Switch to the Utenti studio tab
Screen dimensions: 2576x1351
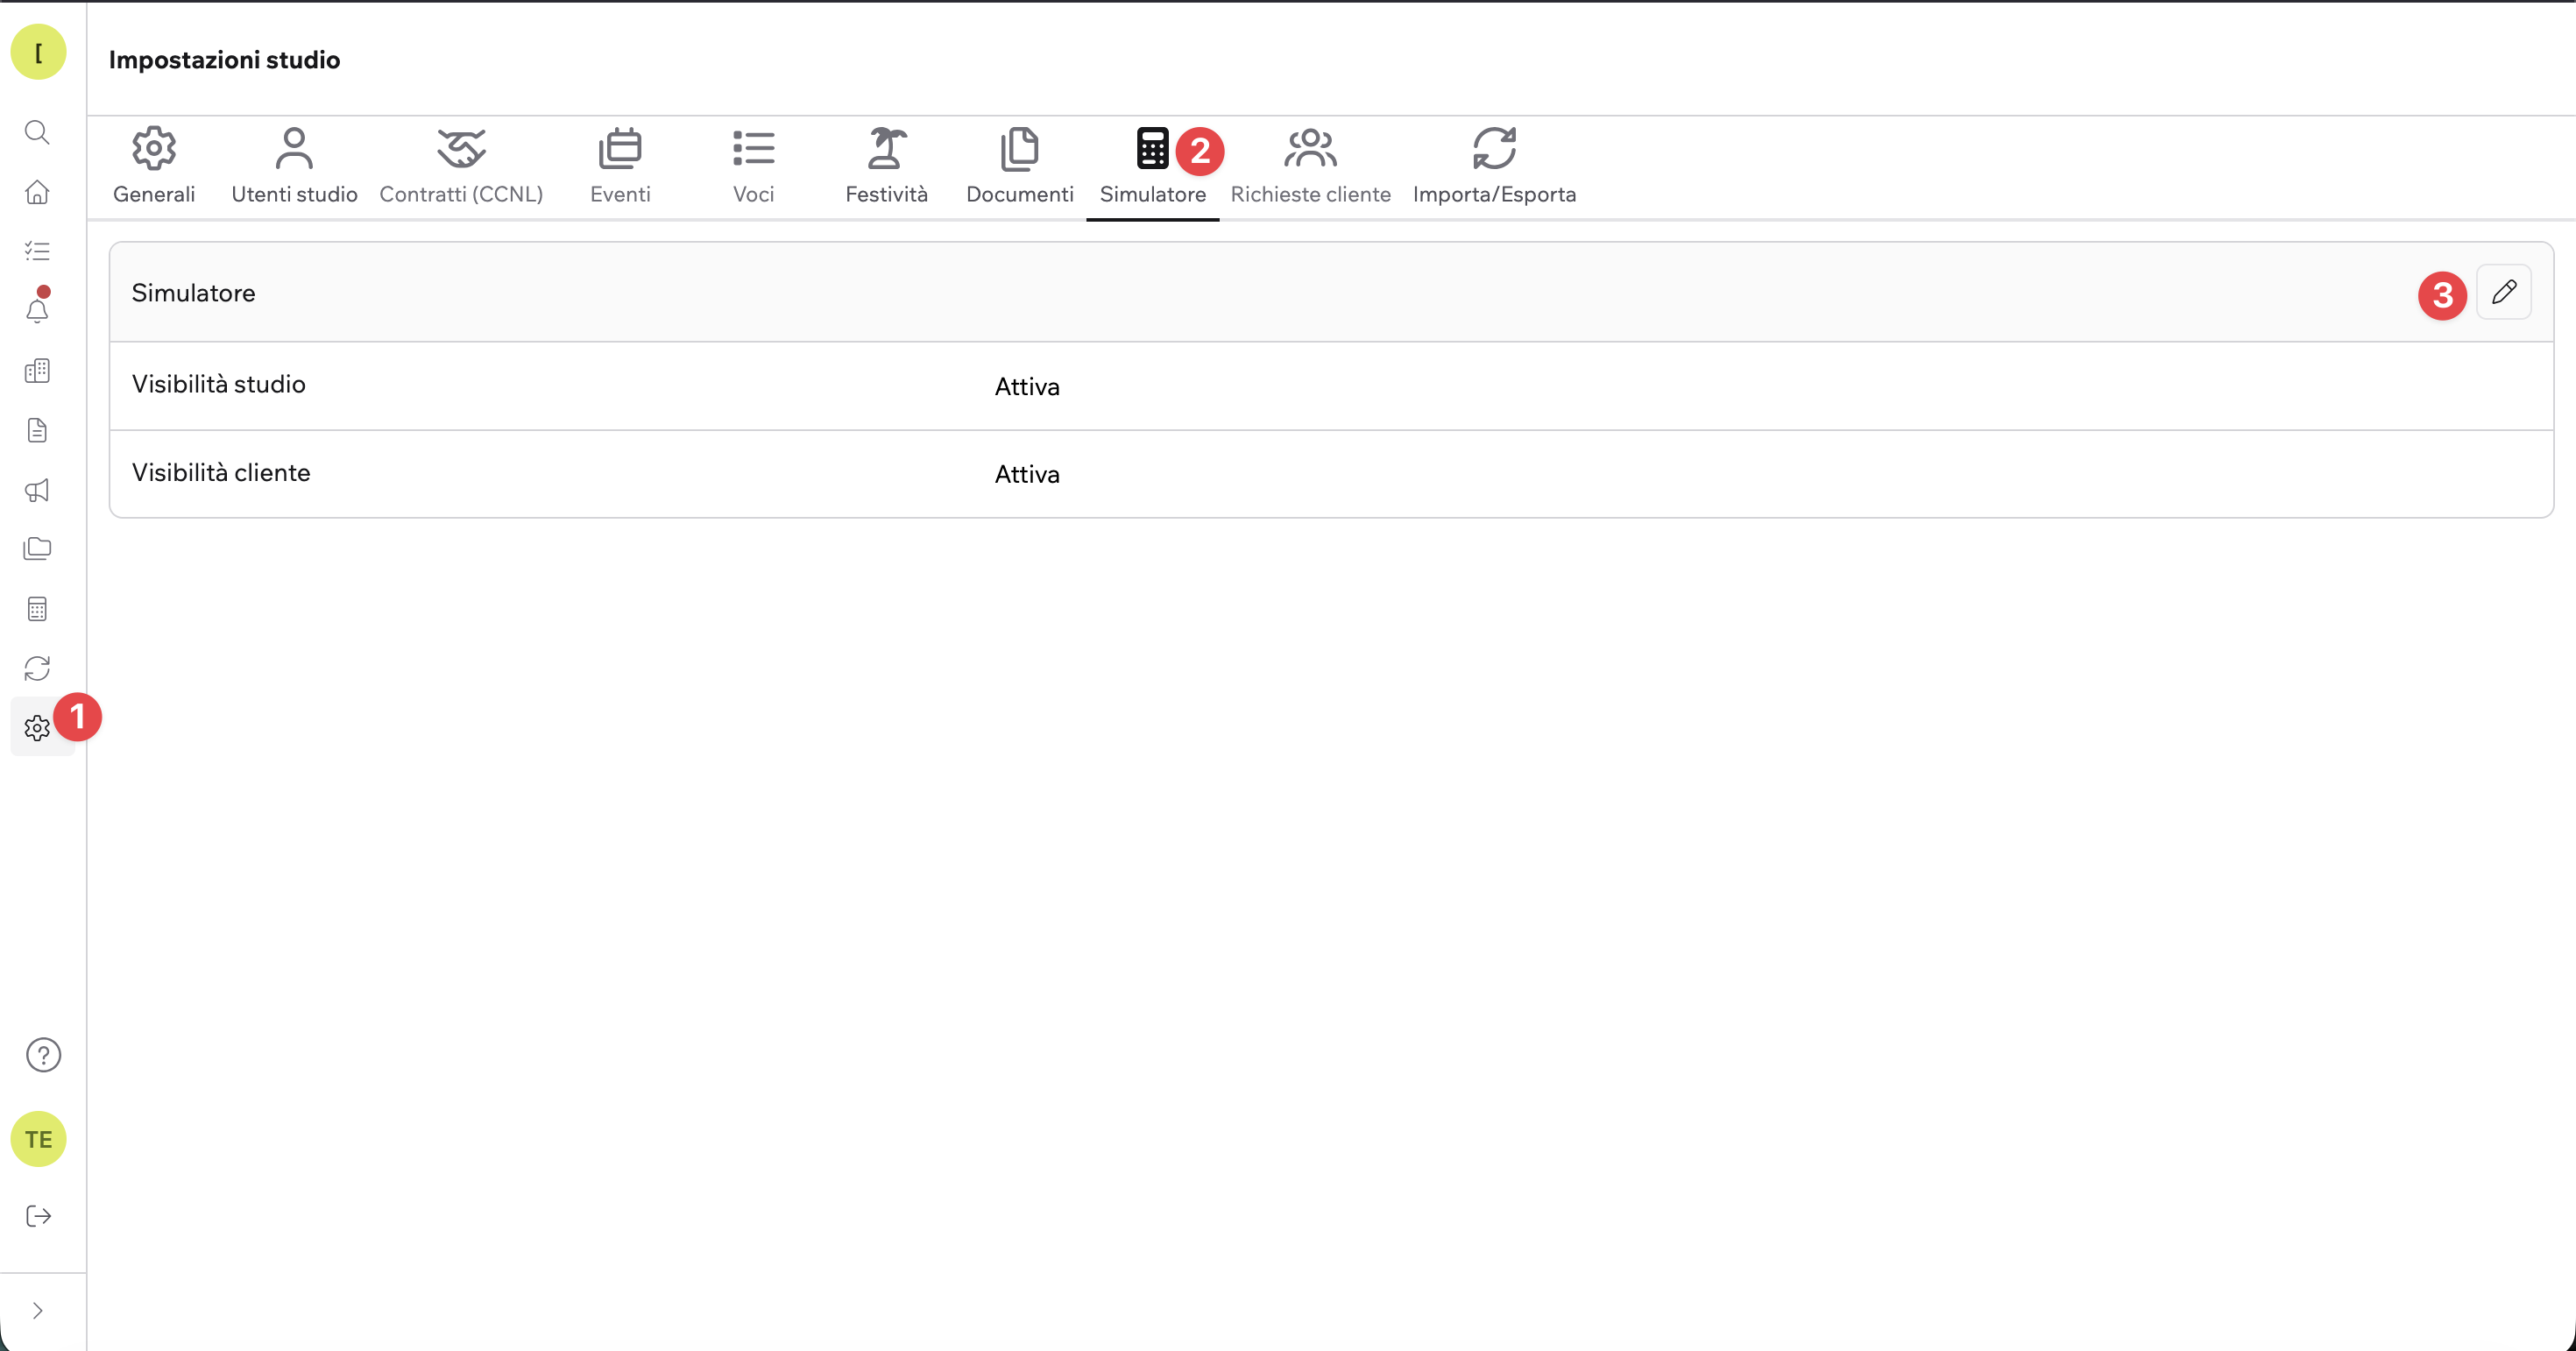point(294,166)
